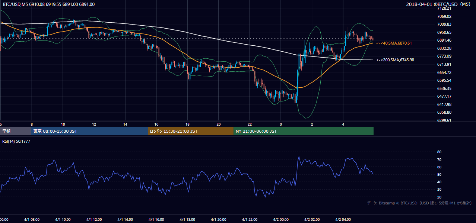
Task: Click the Bitstamp データ source note
Action: tap(419, 203)
